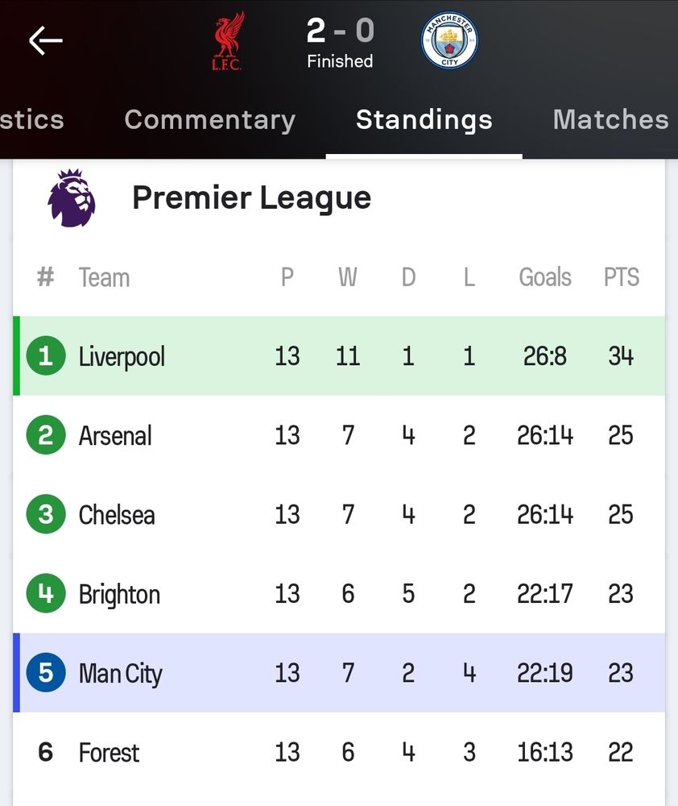This screenshot has width=678, height=806.
Task: Select position badge 2 for Arsenal
Action: coord(46,435)
